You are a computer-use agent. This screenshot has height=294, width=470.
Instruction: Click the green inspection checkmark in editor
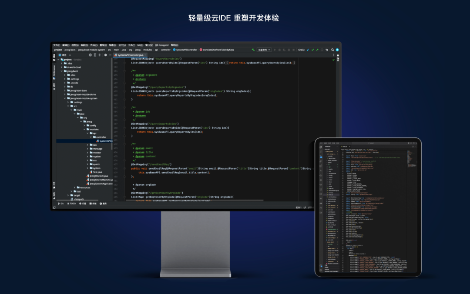point(333,60)
